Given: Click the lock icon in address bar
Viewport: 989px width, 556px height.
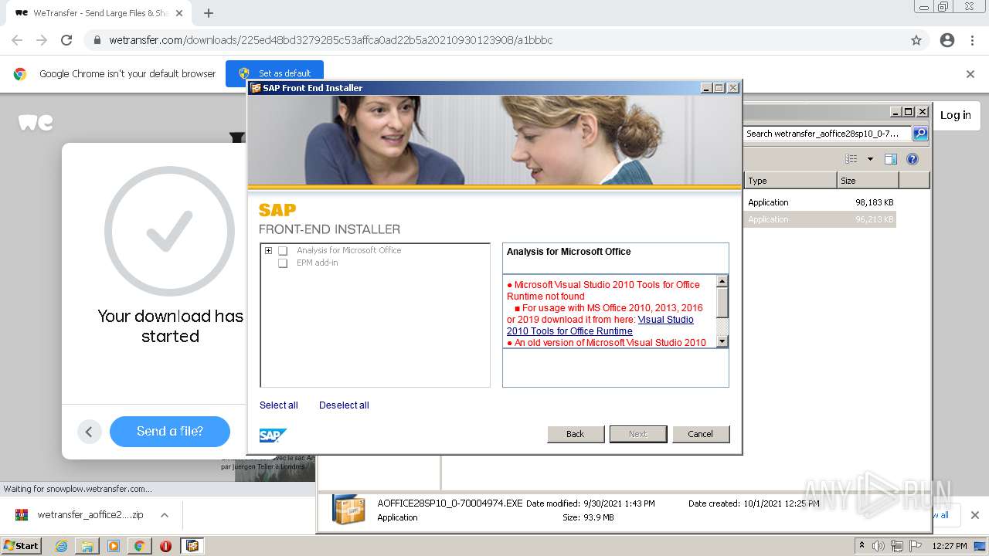Looking at the screenshot, I should [97, 40].
